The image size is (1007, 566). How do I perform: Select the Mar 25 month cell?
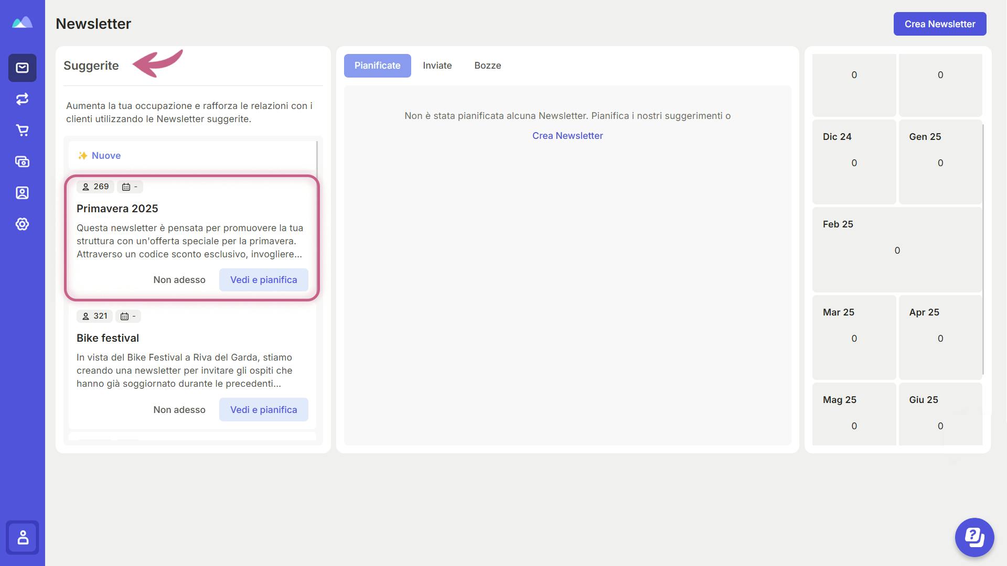point(854,338)
